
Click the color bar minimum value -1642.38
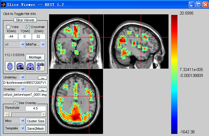(187, 132)
